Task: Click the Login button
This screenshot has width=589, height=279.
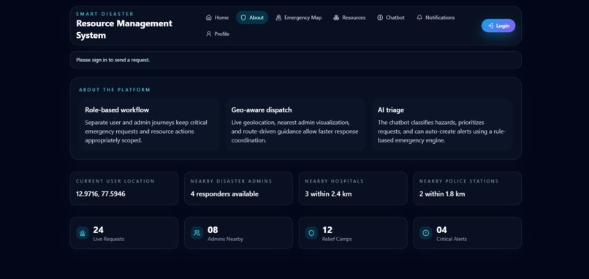Action: click(x=498, y=26)
